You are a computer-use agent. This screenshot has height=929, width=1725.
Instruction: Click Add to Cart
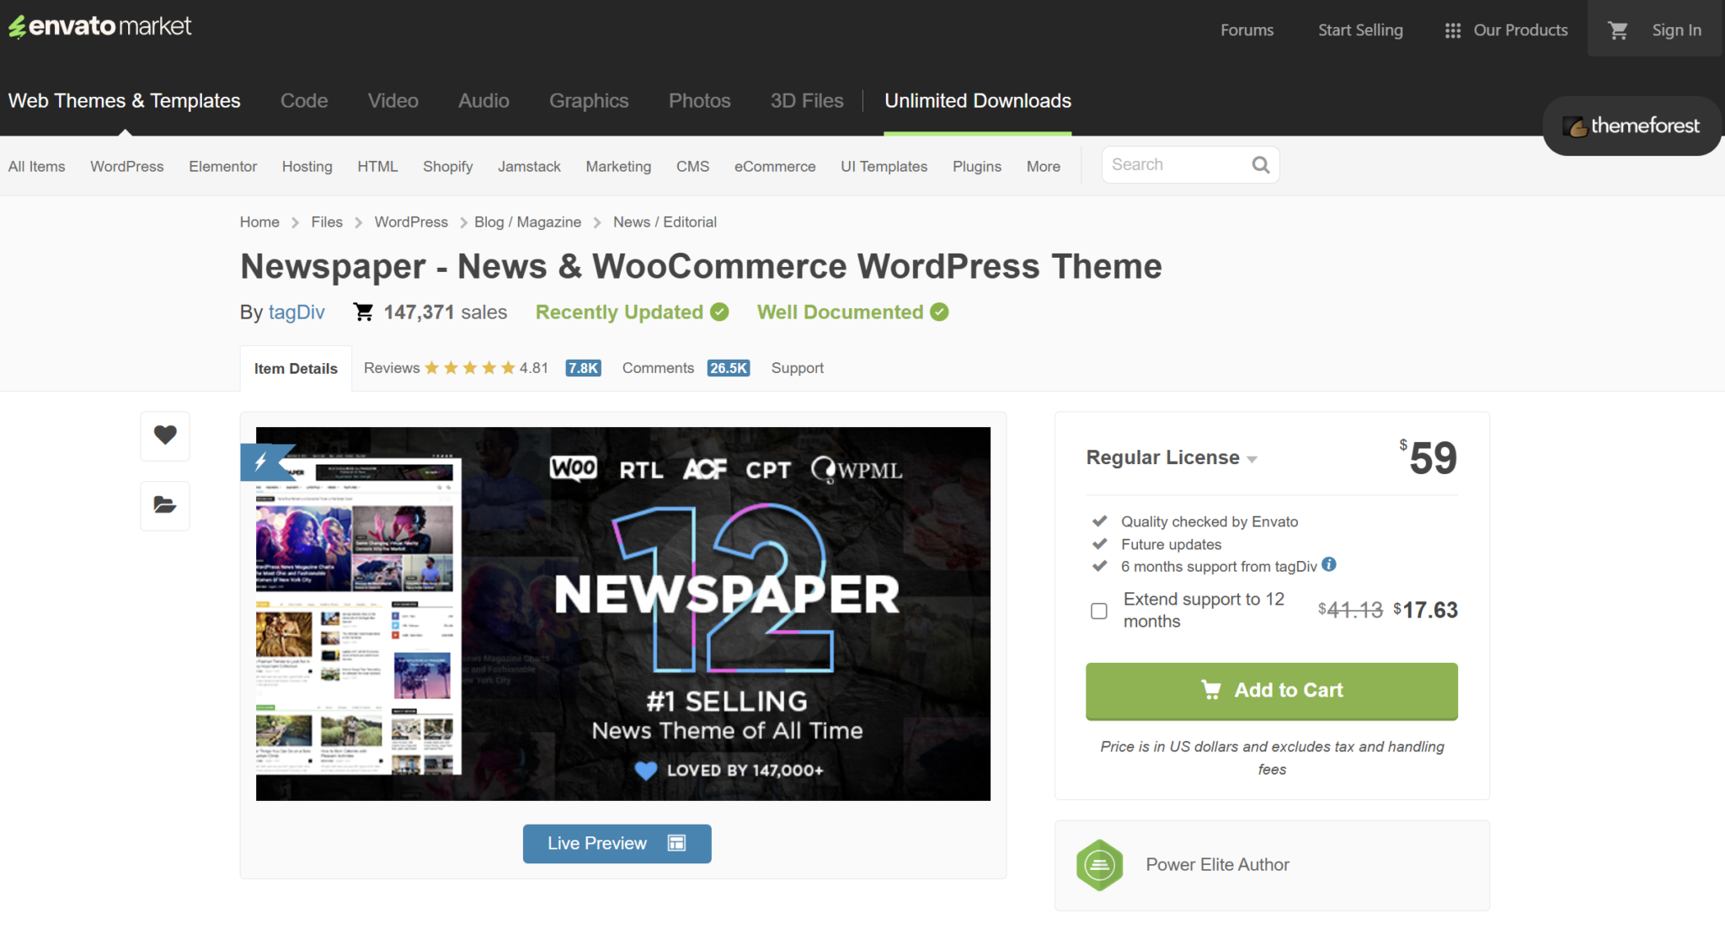(1271, 691)
